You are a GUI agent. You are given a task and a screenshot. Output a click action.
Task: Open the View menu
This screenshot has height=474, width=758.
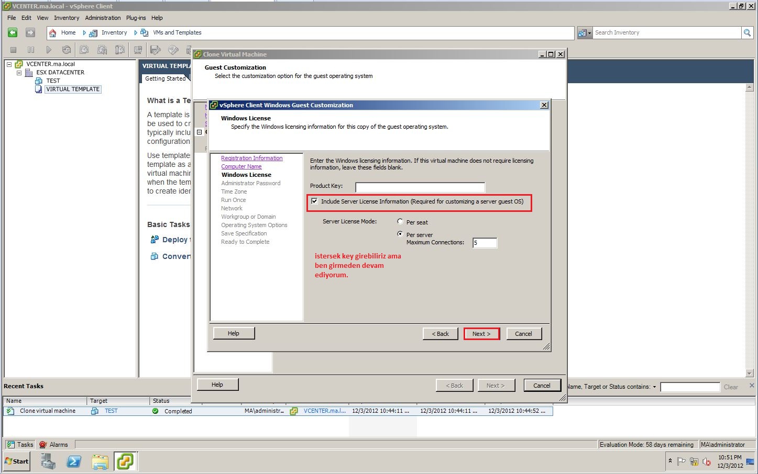pyautogui.click(x=42, y=18)
